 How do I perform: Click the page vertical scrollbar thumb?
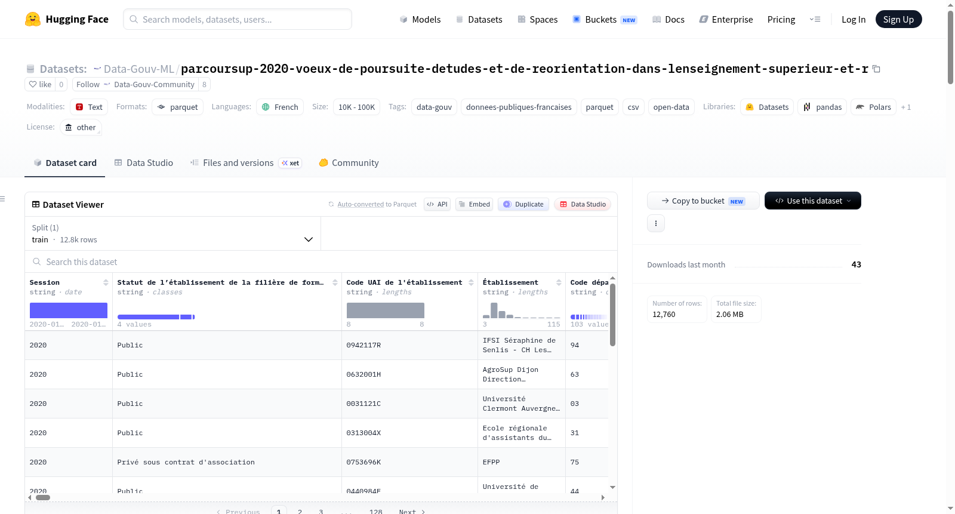[x=950, y=48]
